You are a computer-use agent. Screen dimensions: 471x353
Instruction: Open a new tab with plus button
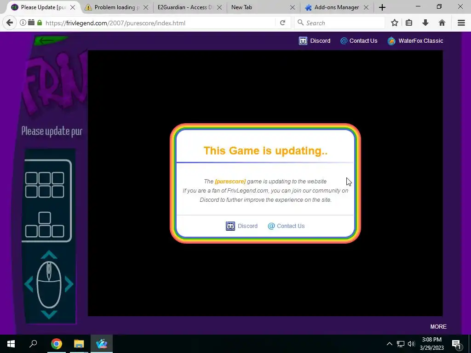tap(382, 7)
